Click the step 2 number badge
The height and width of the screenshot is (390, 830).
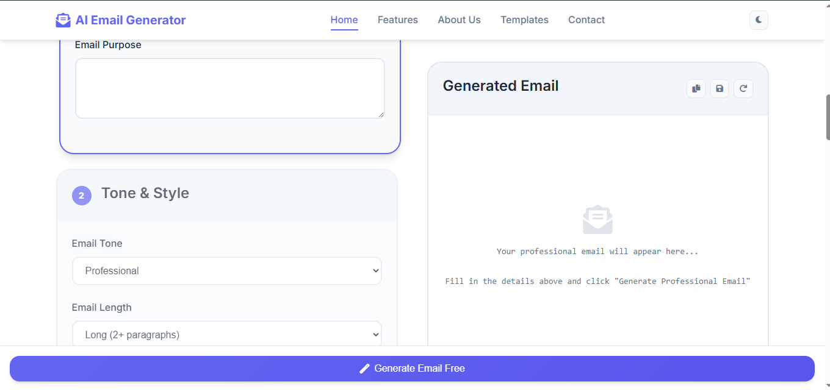82,196
